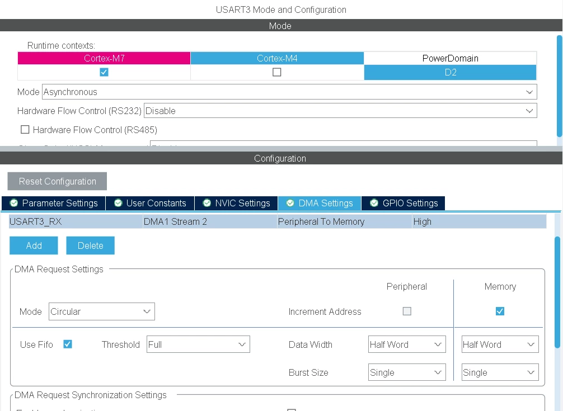Uncheck the Cortex-M7 runtime context checkbox
The image size is (563, 411).
point(104,72)
